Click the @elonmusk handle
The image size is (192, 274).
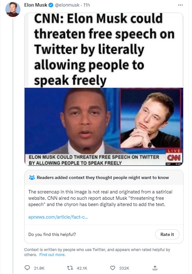click(67, 5)
